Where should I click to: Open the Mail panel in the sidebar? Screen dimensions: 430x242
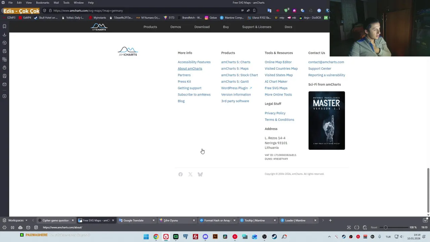[x=4, y=84]
